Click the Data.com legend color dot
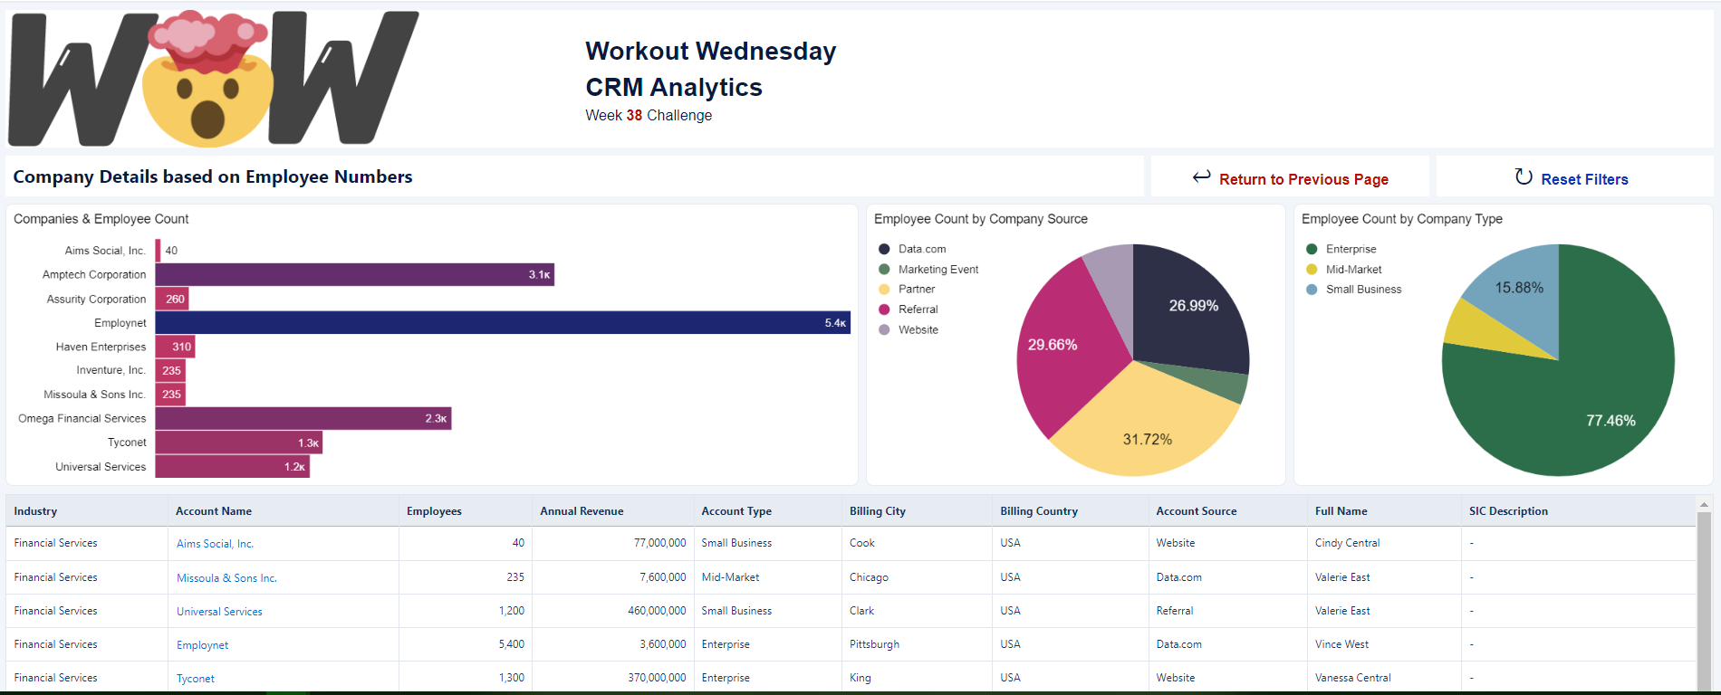This screenshot has width=1721, height=695. click(884, 249)
